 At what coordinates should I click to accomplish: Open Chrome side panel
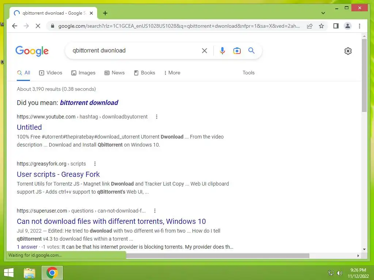pos(336,26)
